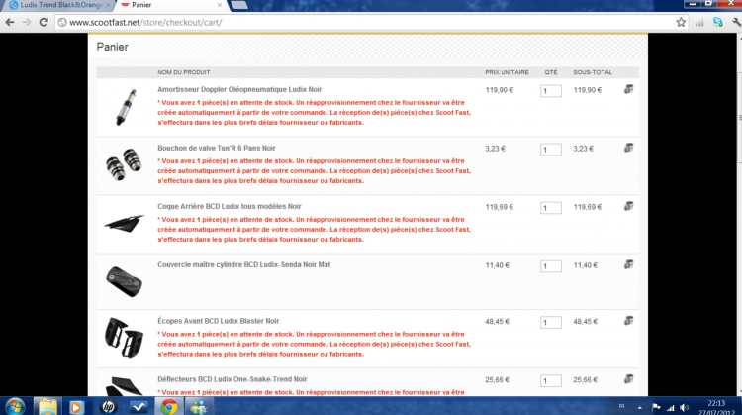This screenshot has width=742, height=415.
Task: Reload the cart page
Action: tap(44, 22)
